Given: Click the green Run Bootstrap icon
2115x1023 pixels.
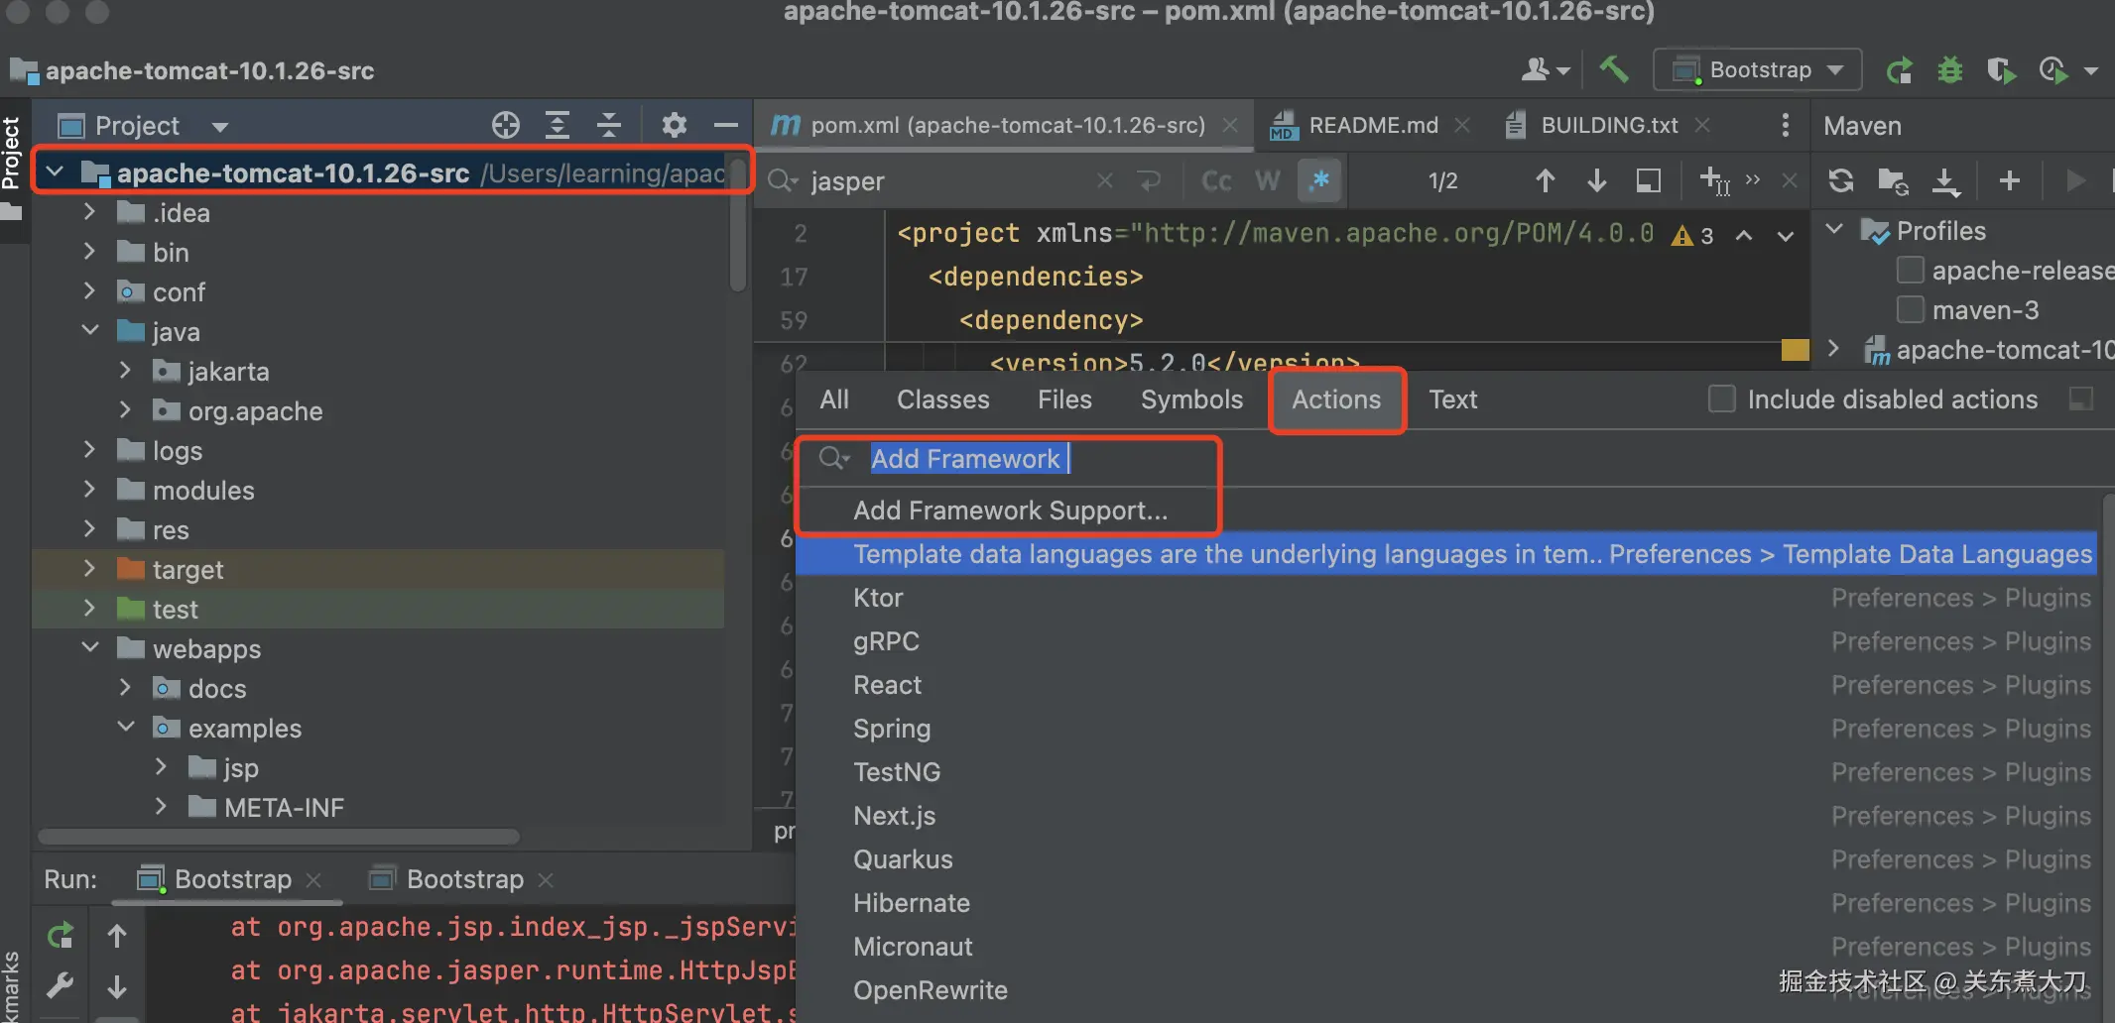Looking at the screenshot, I should click(x=1899, y=70).
